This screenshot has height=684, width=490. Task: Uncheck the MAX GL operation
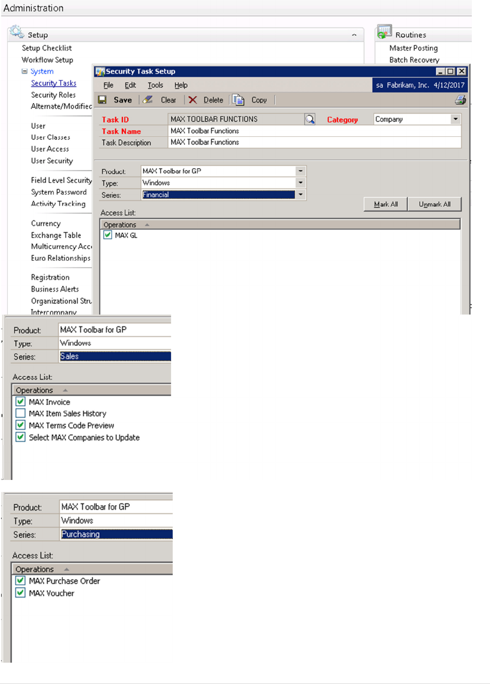pos(108,235)
